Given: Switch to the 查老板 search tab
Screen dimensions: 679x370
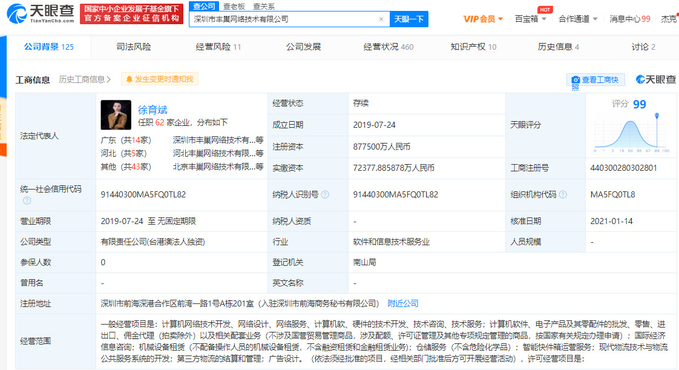Looking at the screenshot, I should click(x=234, y=7).
